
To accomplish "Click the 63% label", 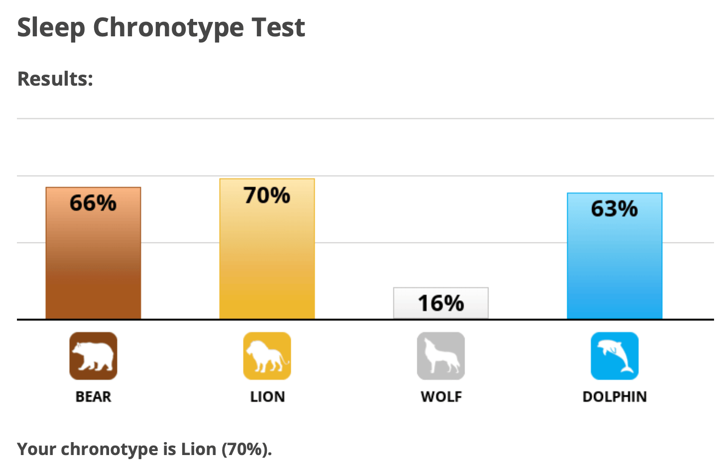I will click(x=614, y=209).
